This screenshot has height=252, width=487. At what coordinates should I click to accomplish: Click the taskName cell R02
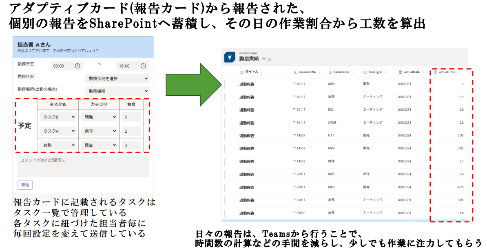(x=331, y=110)
